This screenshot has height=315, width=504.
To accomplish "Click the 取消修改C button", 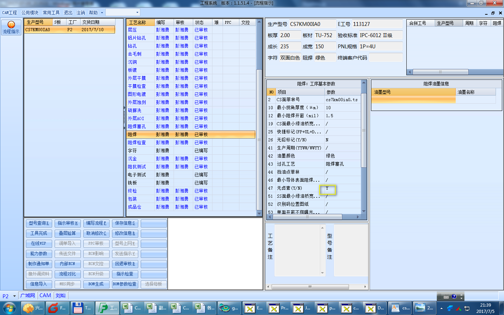I will (x=96, y=233).
